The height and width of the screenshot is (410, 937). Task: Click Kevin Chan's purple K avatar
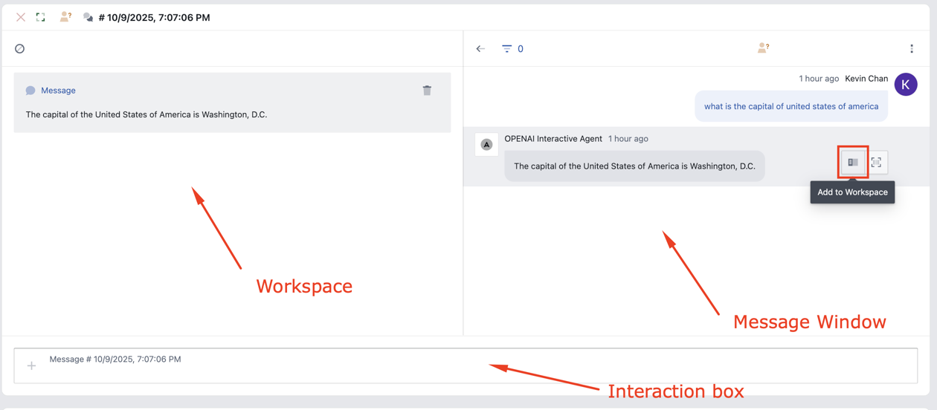tap(906, 85)
